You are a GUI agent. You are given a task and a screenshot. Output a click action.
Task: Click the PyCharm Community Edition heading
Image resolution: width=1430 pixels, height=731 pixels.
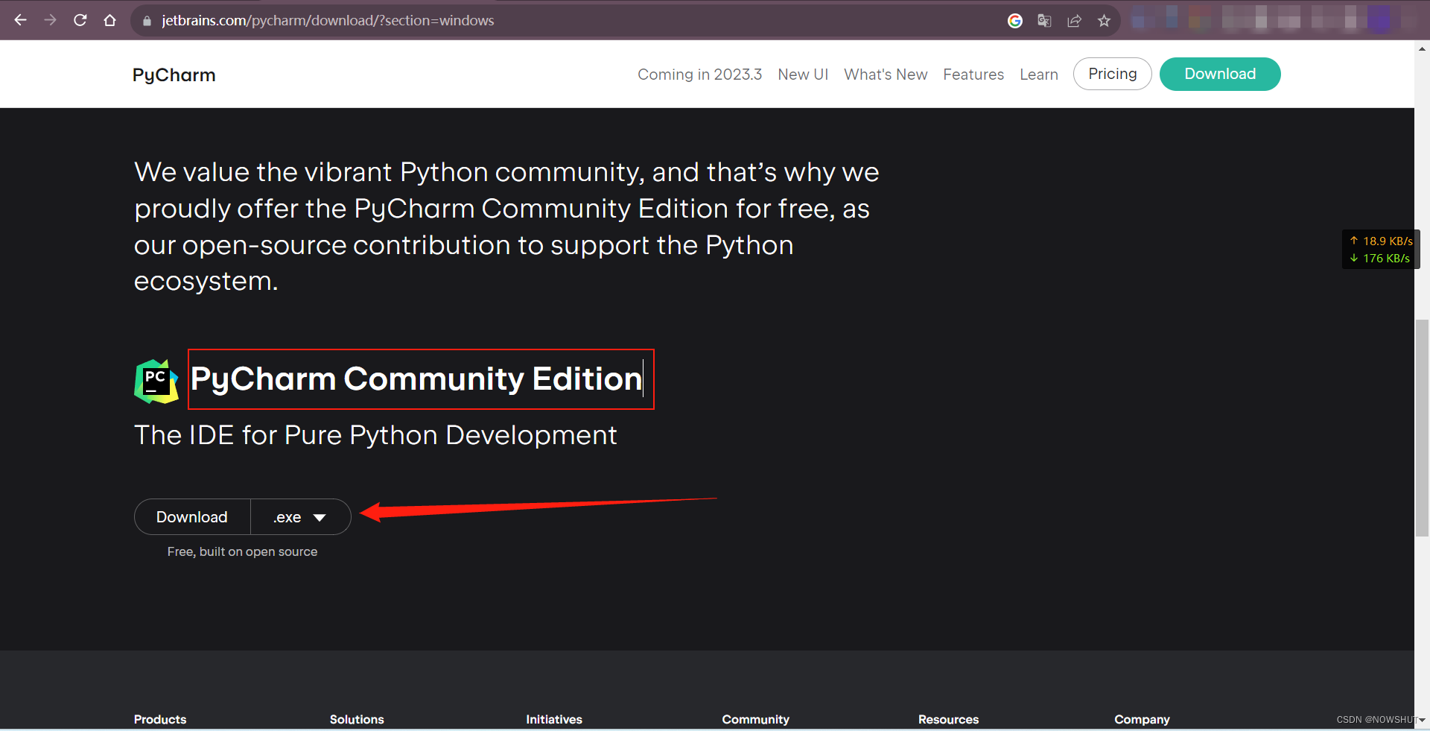[x=416, y=379]
